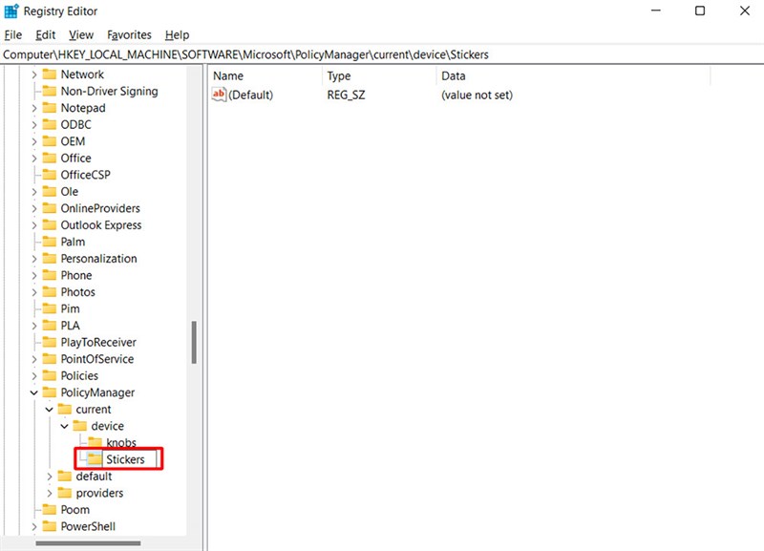This screenshot has width=764, height=551.
Task: Expand the Policies tree node
Action: pos(34,376)
